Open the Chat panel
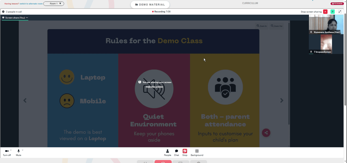 [176, 153]
